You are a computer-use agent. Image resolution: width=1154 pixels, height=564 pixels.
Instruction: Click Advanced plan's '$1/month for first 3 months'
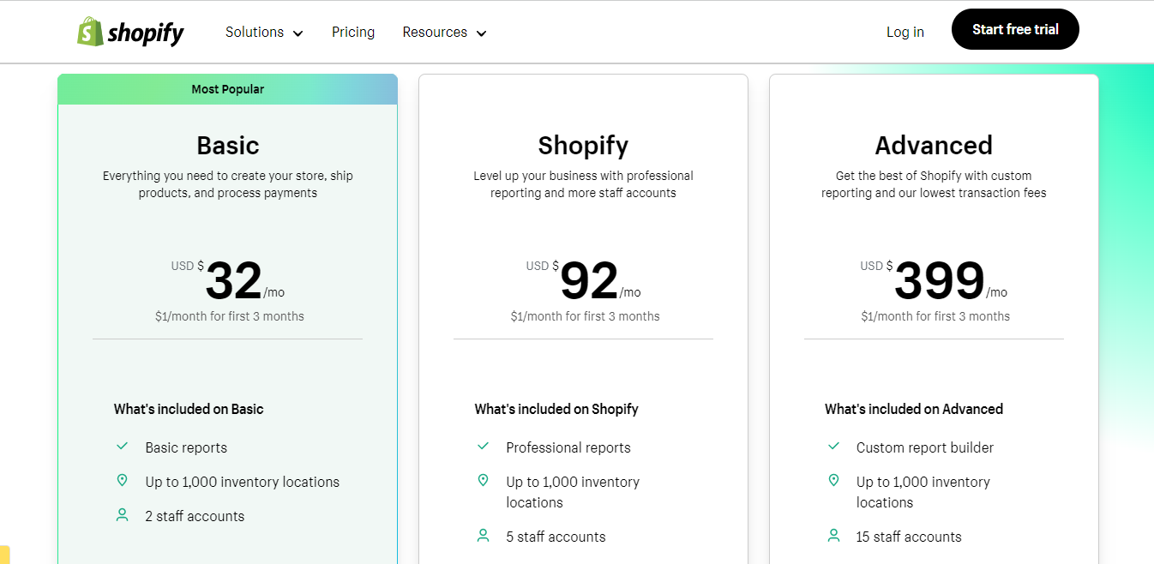(x=936, y=316)
